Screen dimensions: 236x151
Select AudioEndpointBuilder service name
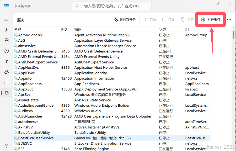click(x=36, y=105)
